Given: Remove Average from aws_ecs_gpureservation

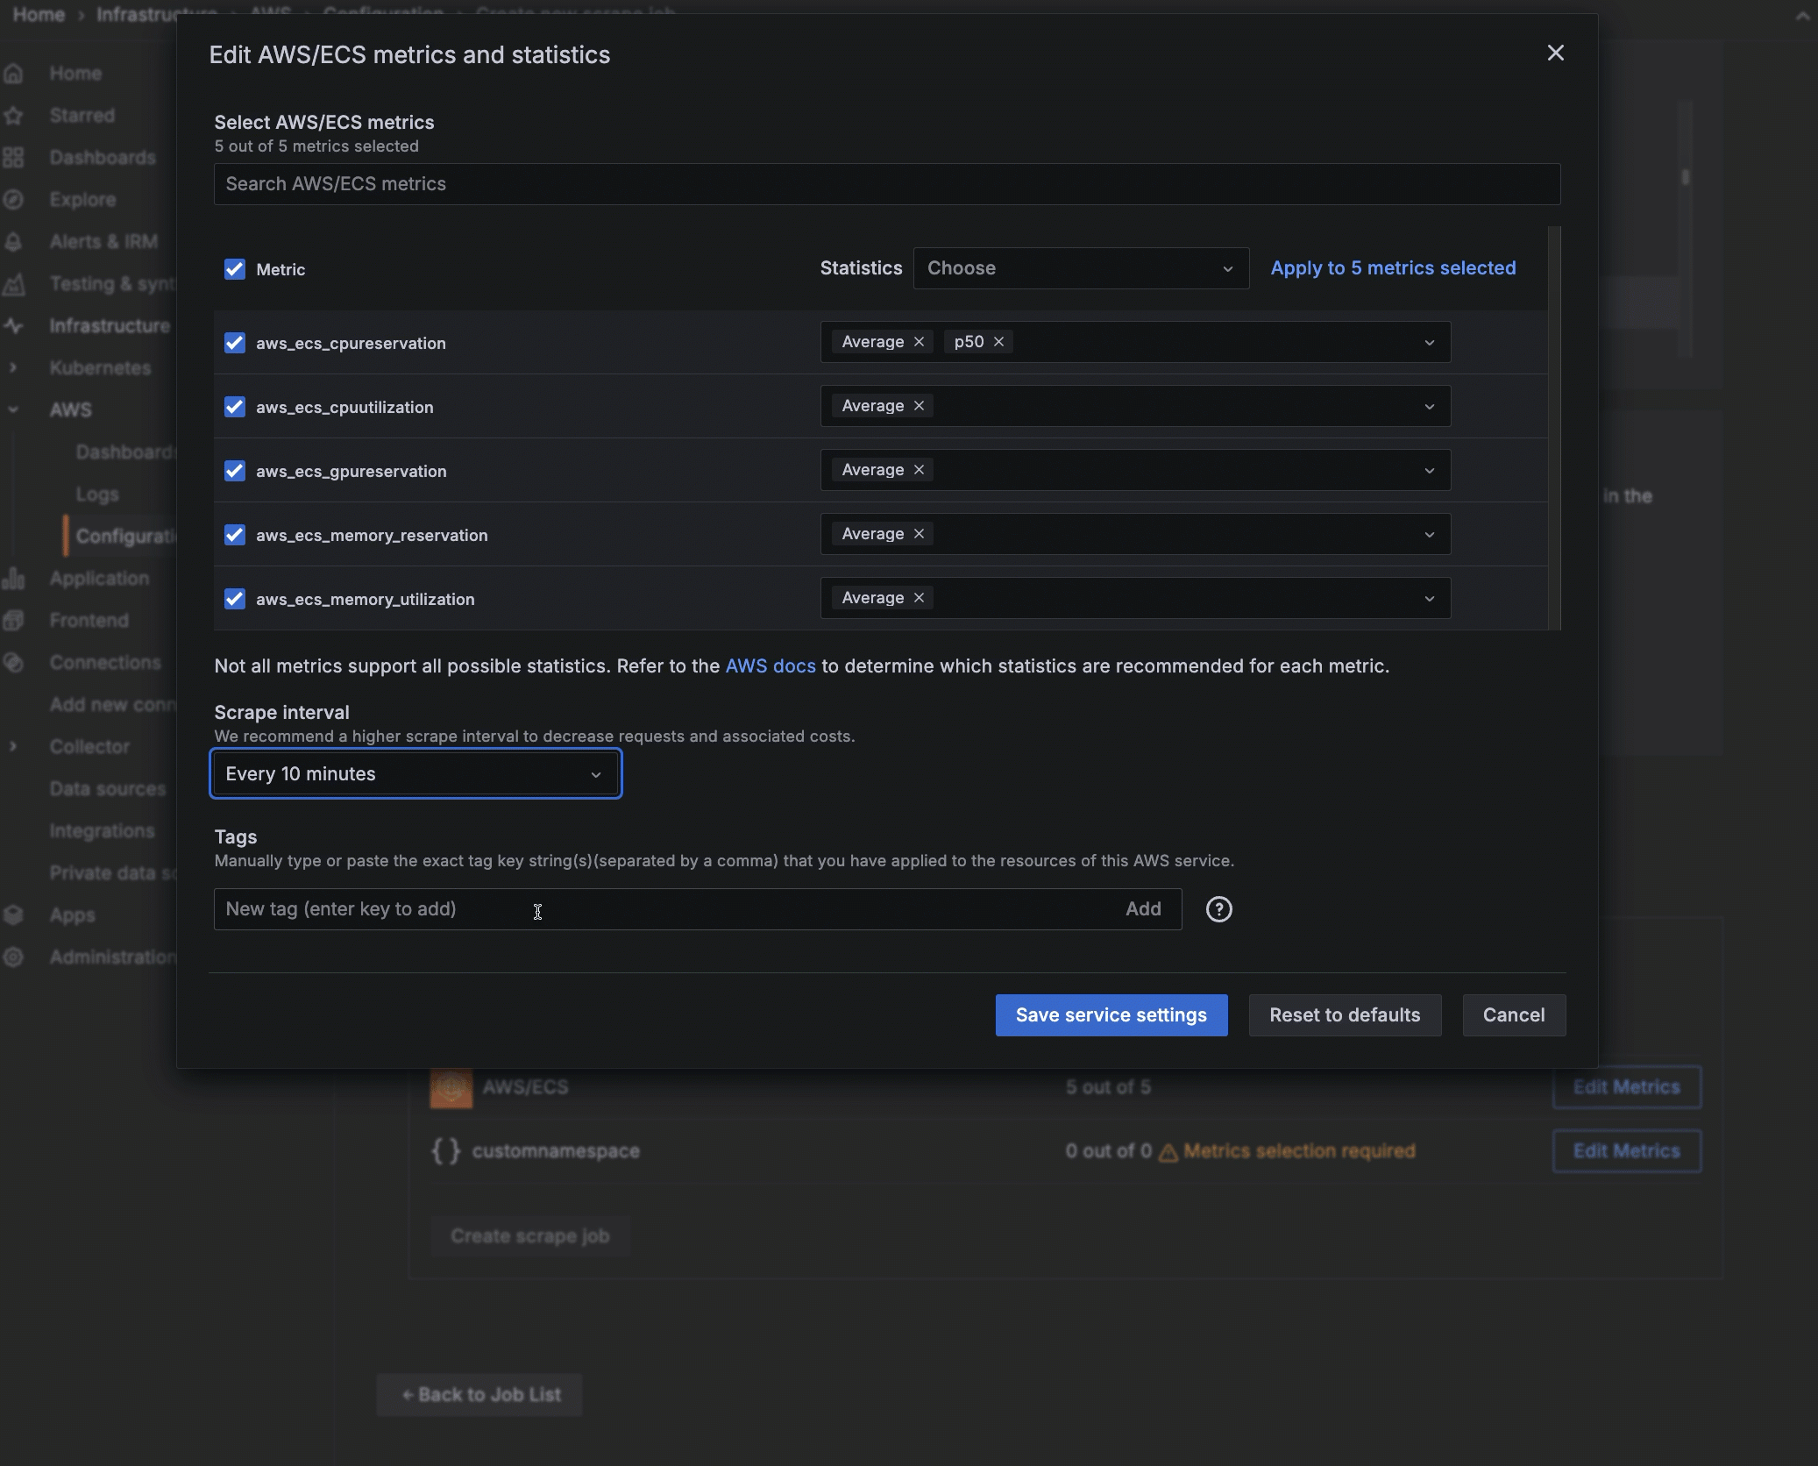Looking at the screenshot, I should coord(919,470).
